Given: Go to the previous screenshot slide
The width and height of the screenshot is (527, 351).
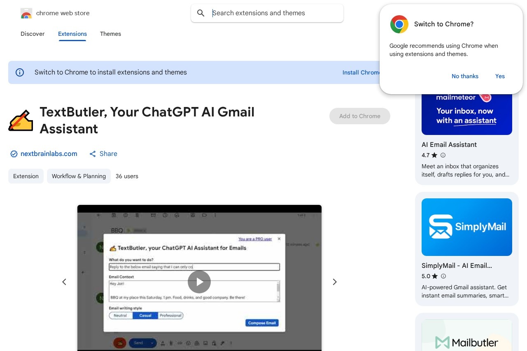Looking at the screenshot, I should tap(64, 282).
